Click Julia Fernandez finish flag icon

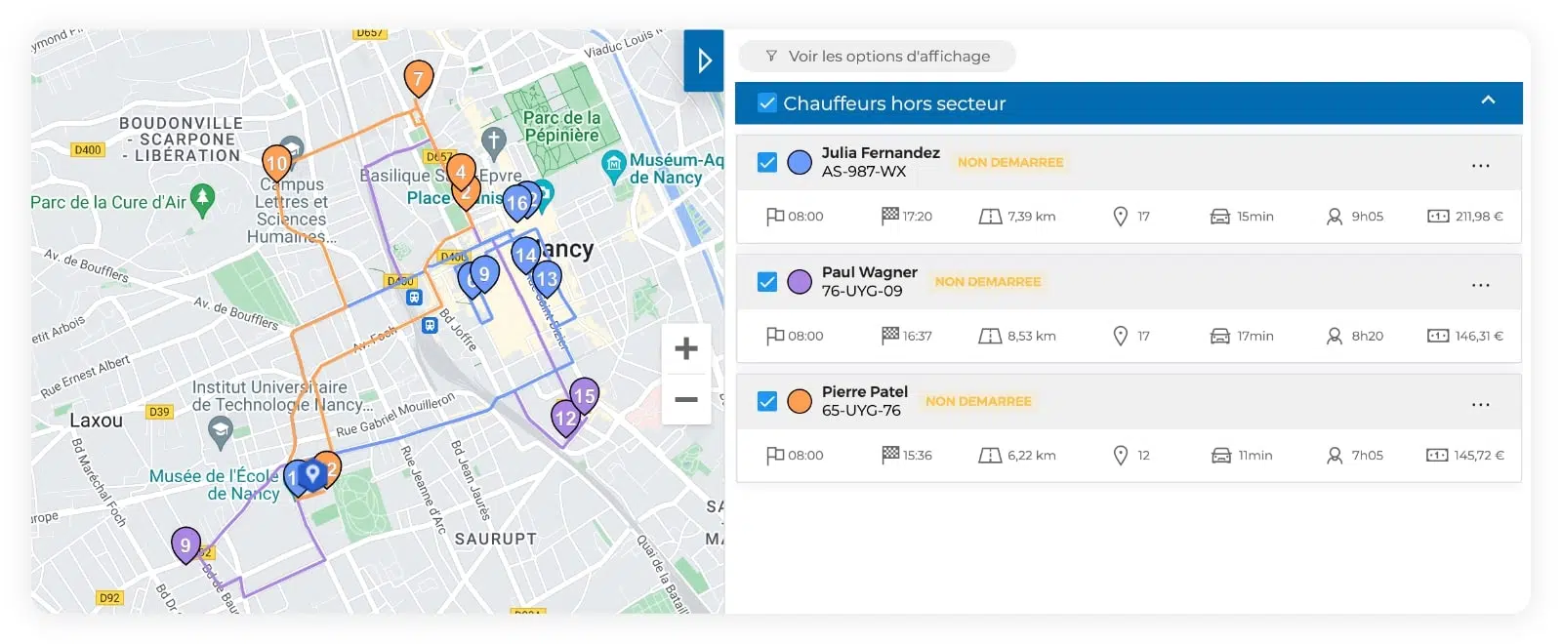click(889, 216)
